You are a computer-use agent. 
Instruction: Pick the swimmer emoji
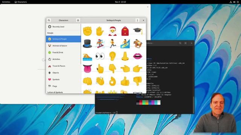[x=87, y=57]
